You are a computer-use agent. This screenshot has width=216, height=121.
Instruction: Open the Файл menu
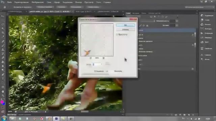(x=9, y=2)
